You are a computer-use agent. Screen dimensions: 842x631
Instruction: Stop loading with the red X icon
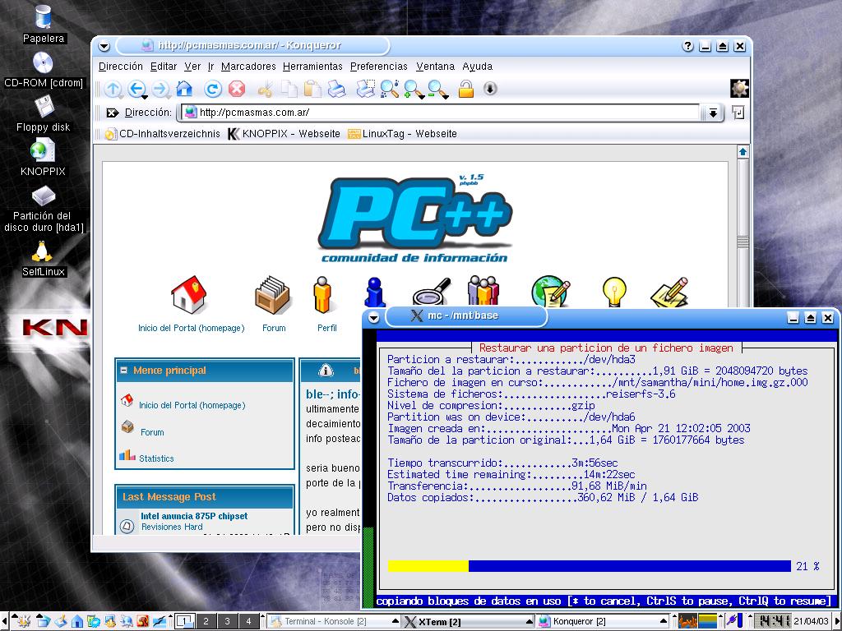(x=237, y=89)
